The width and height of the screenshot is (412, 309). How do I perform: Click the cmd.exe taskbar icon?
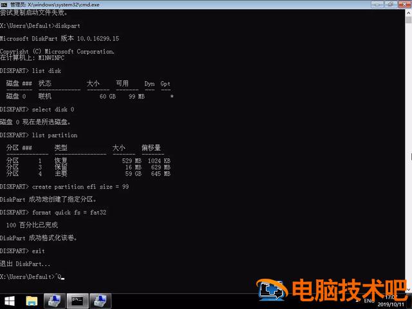78,301
